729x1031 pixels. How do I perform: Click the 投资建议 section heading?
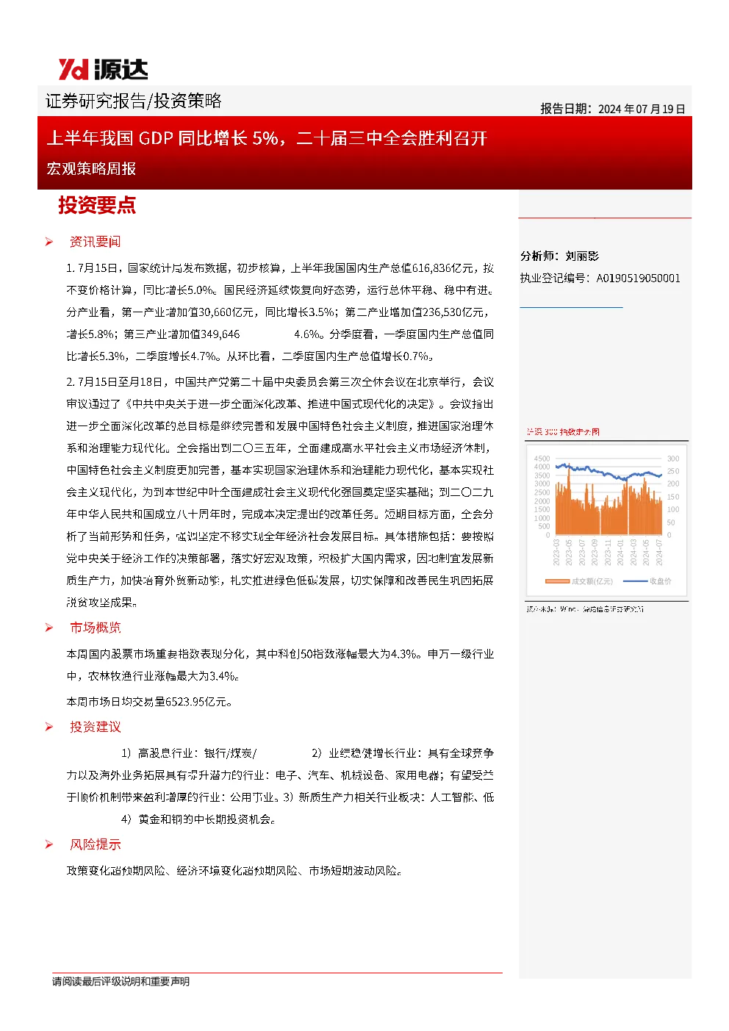(95, 727)
